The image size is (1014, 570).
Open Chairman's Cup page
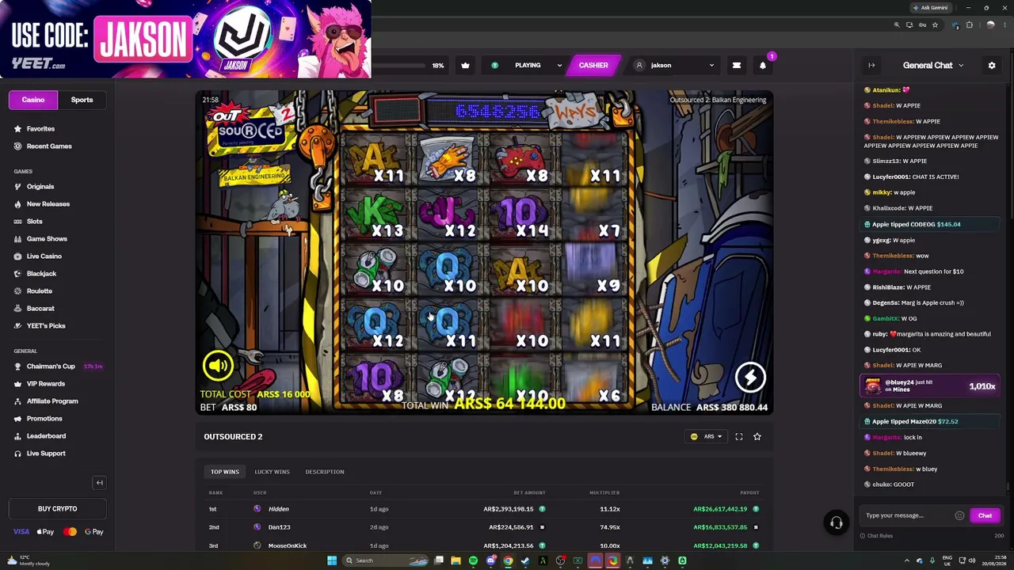51,367
